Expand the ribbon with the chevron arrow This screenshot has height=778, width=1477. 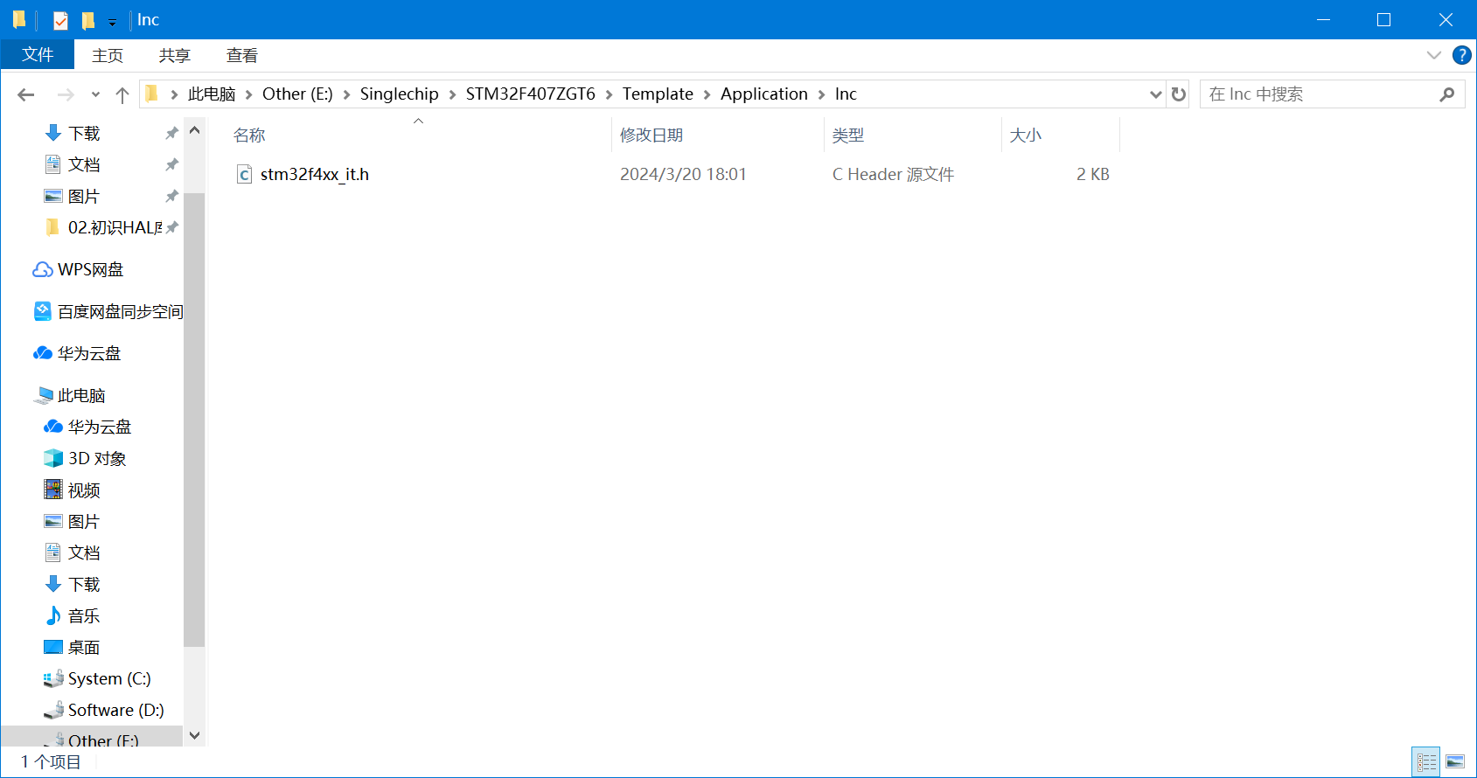1433,55
